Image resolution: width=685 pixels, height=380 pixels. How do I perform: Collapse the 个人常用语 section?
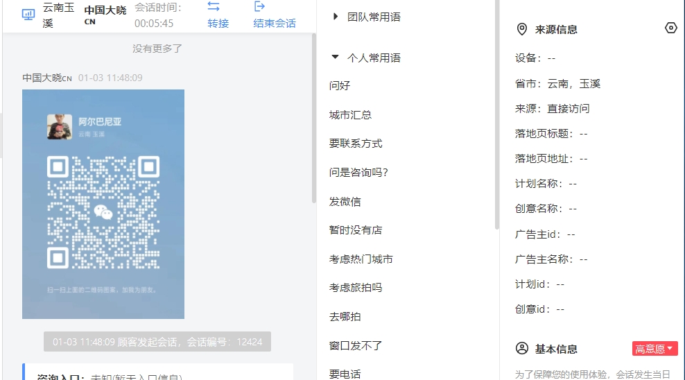(x=335, y=57)
